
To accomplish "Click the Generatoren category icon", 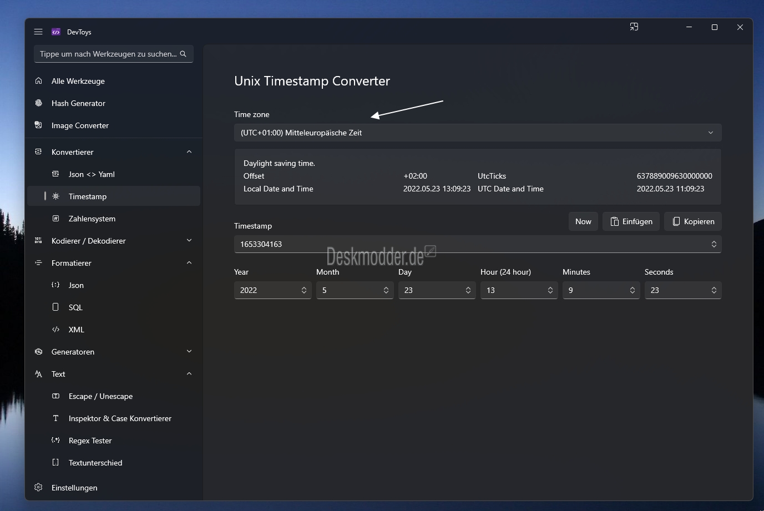I will coord(38,352).
